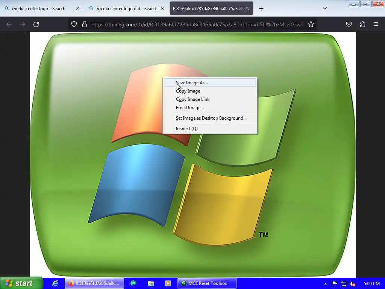The width and height of the screenshot is (385, 289).
Task: Open the globe icon on taskbar
Action: click(x=133, y=283)
